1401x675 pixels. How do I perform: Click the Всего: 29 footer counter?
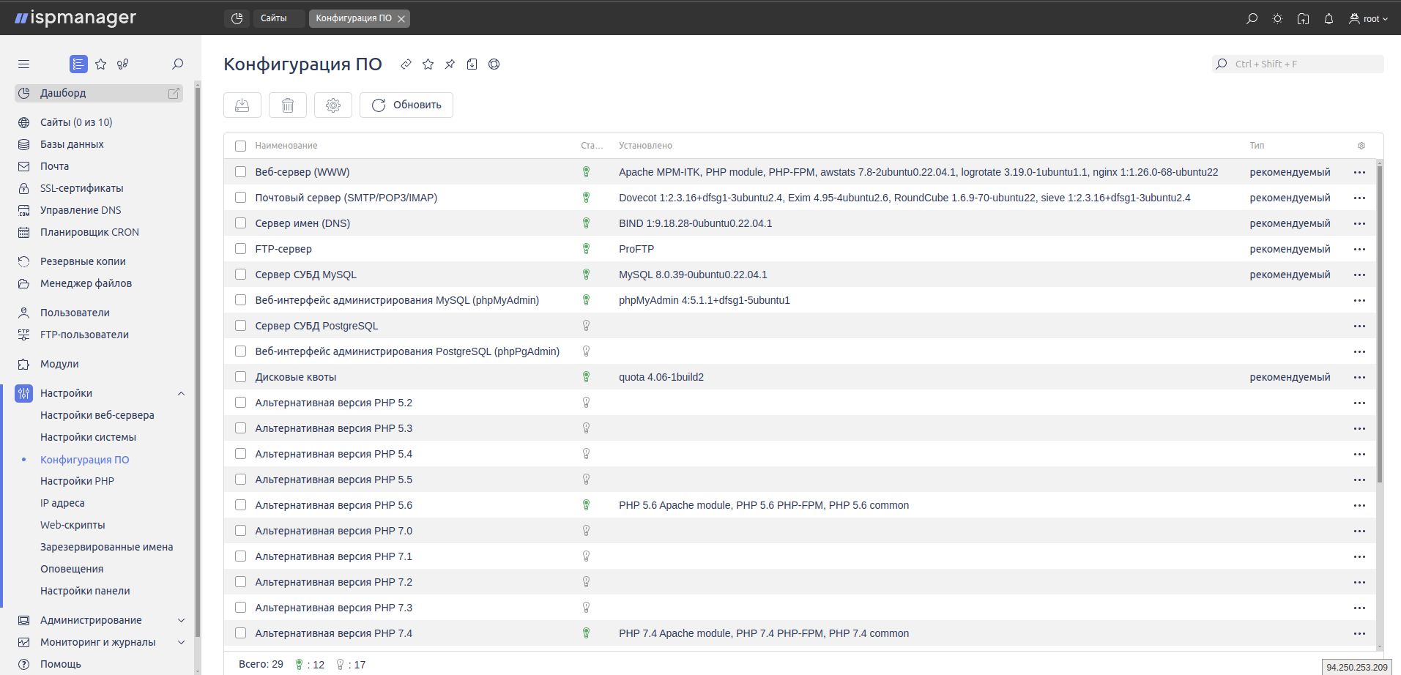click(x=261, y=664)
